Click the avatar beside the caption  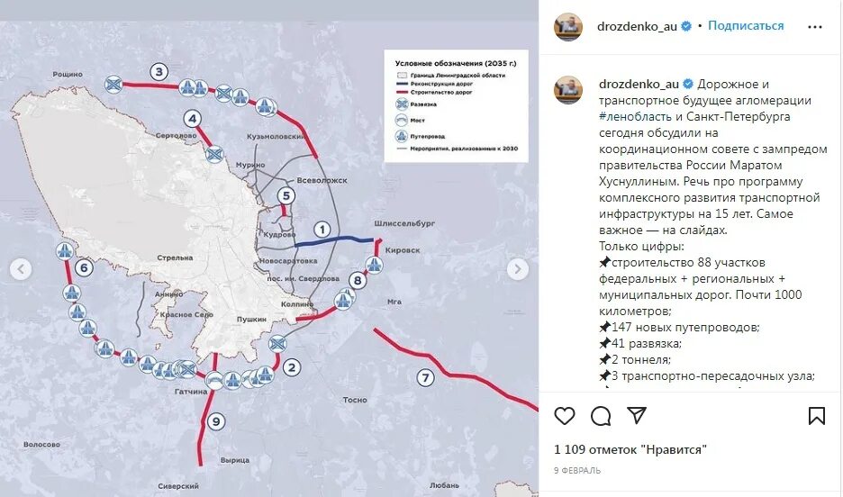coord(568,90)
